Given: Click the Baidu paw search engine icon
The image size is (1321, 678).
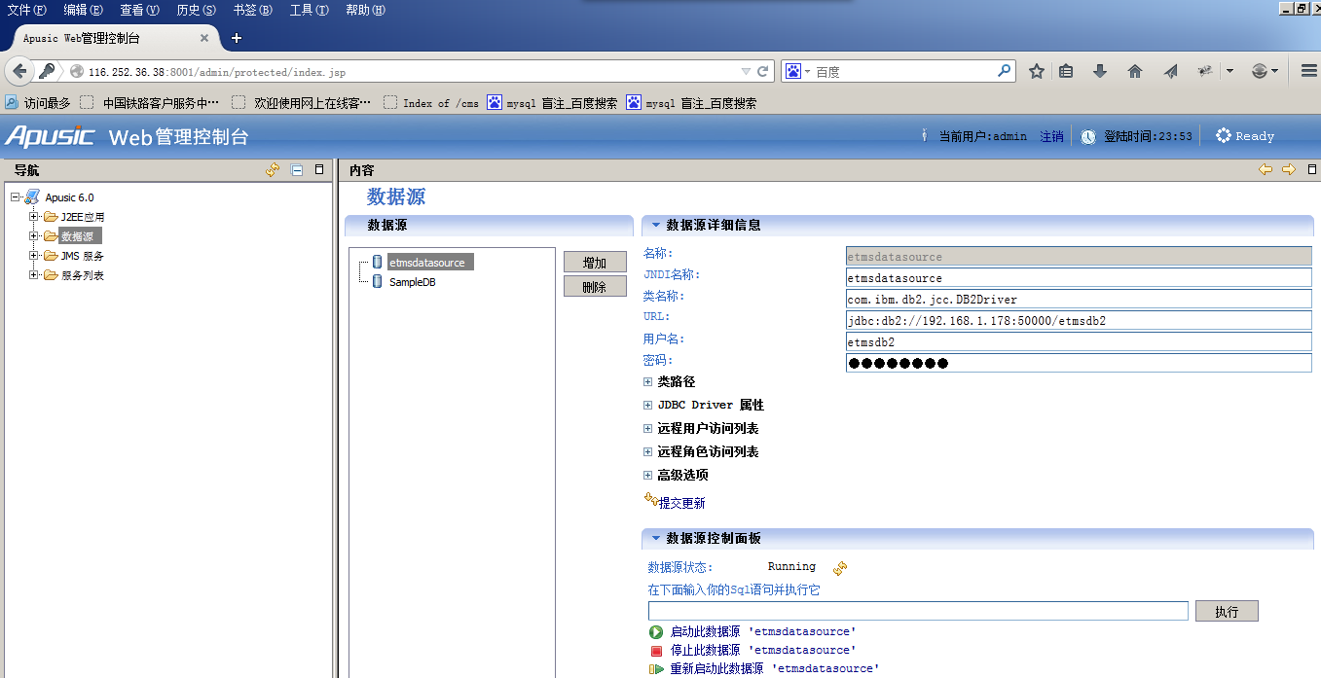Looking at the screenshot, I should point(793,71).
